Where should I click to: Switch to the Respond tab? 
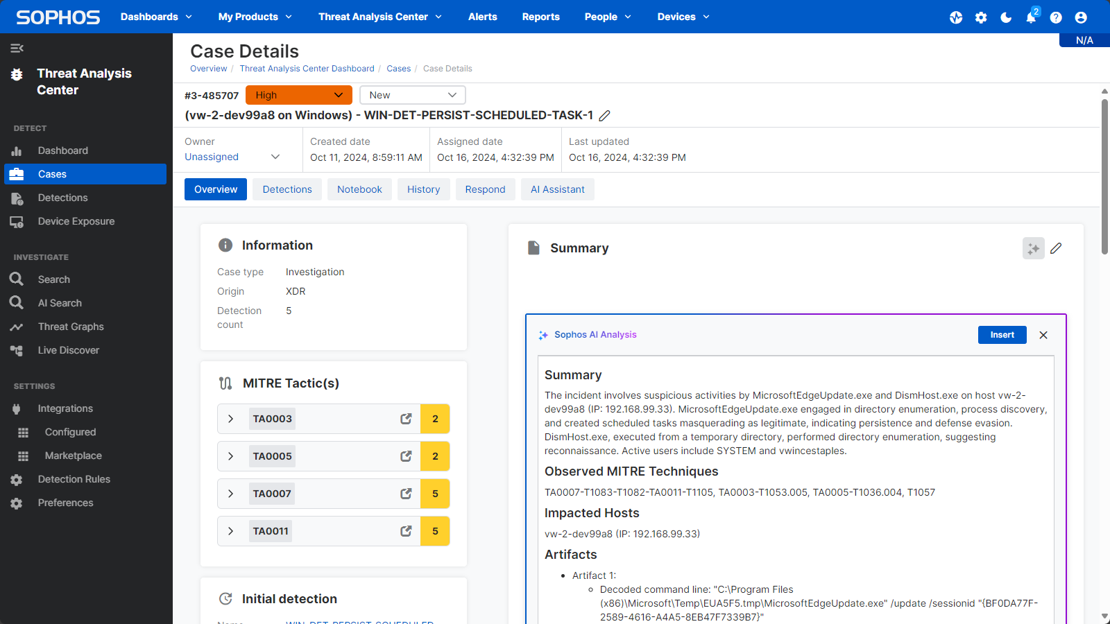click(x=486, y=189)
